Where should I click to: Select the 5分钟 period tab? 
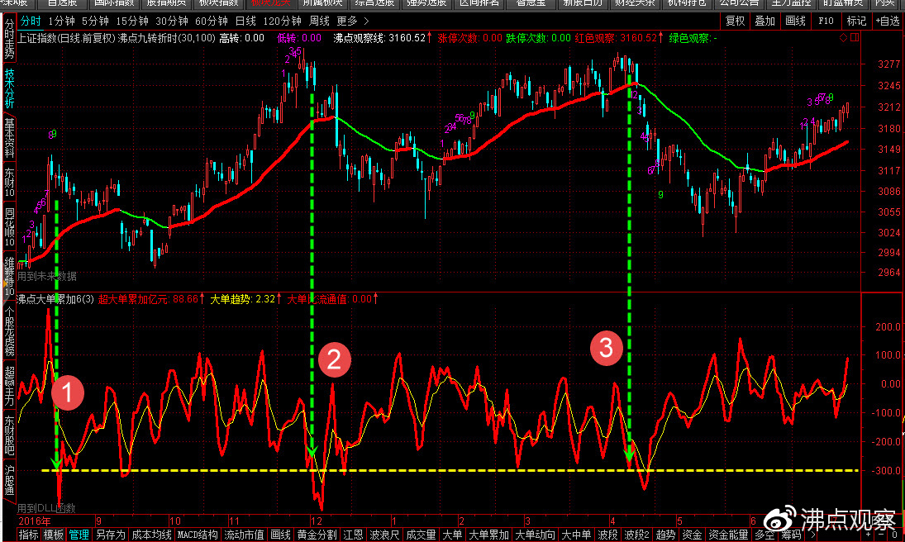coord(95,21)
